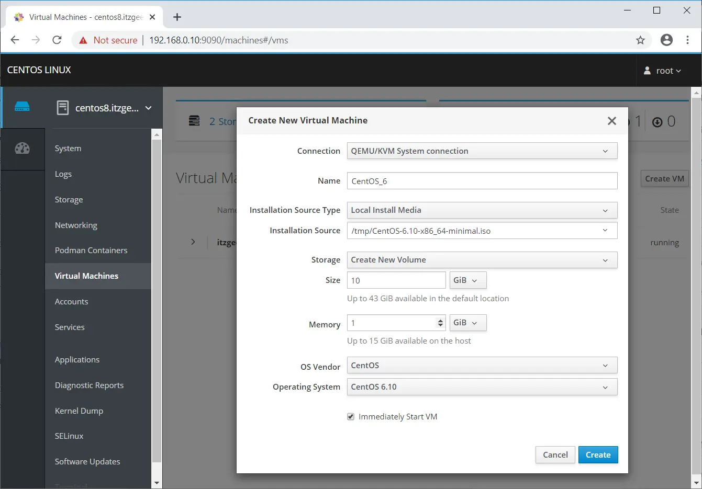702x489 pixels.
Task: Decrease memory with the spinner down arrow
Action: 440,326
